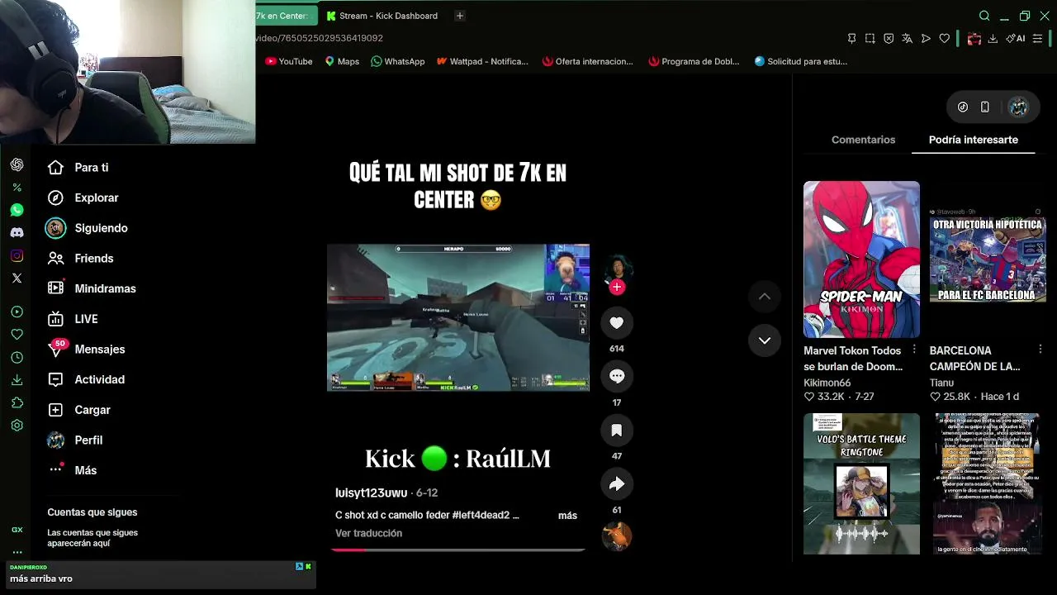This screenshot has width=1057, height=595.
Task: Open a new browser tab with plus button
Action: click(x=460, y=16)
